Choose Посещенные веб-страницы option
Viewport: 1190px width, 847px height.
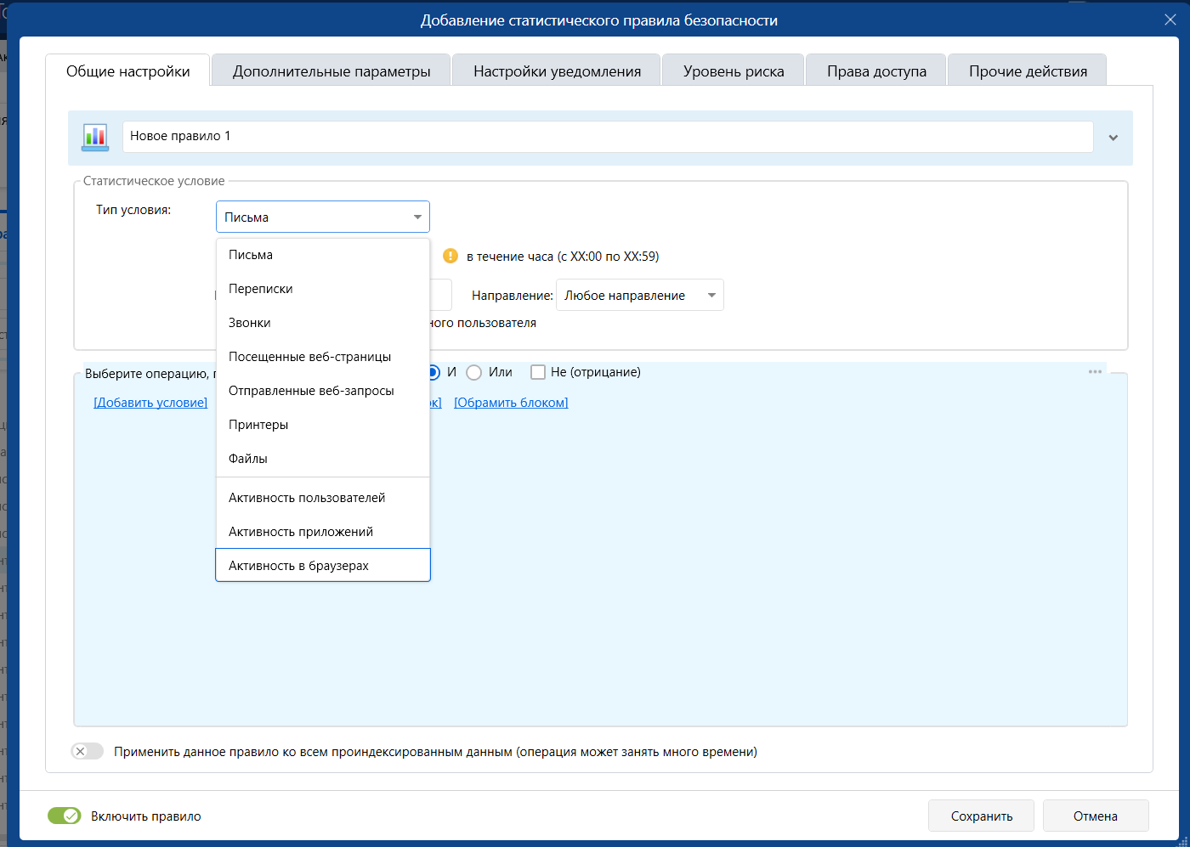[323, 357]
